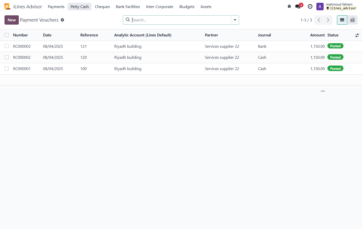Tick checkbox for voucher RC000003

(7, 46)
